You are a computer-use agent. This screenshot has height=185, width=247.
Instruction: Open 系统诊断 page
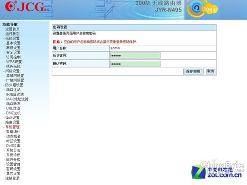(x=13, y=155)
